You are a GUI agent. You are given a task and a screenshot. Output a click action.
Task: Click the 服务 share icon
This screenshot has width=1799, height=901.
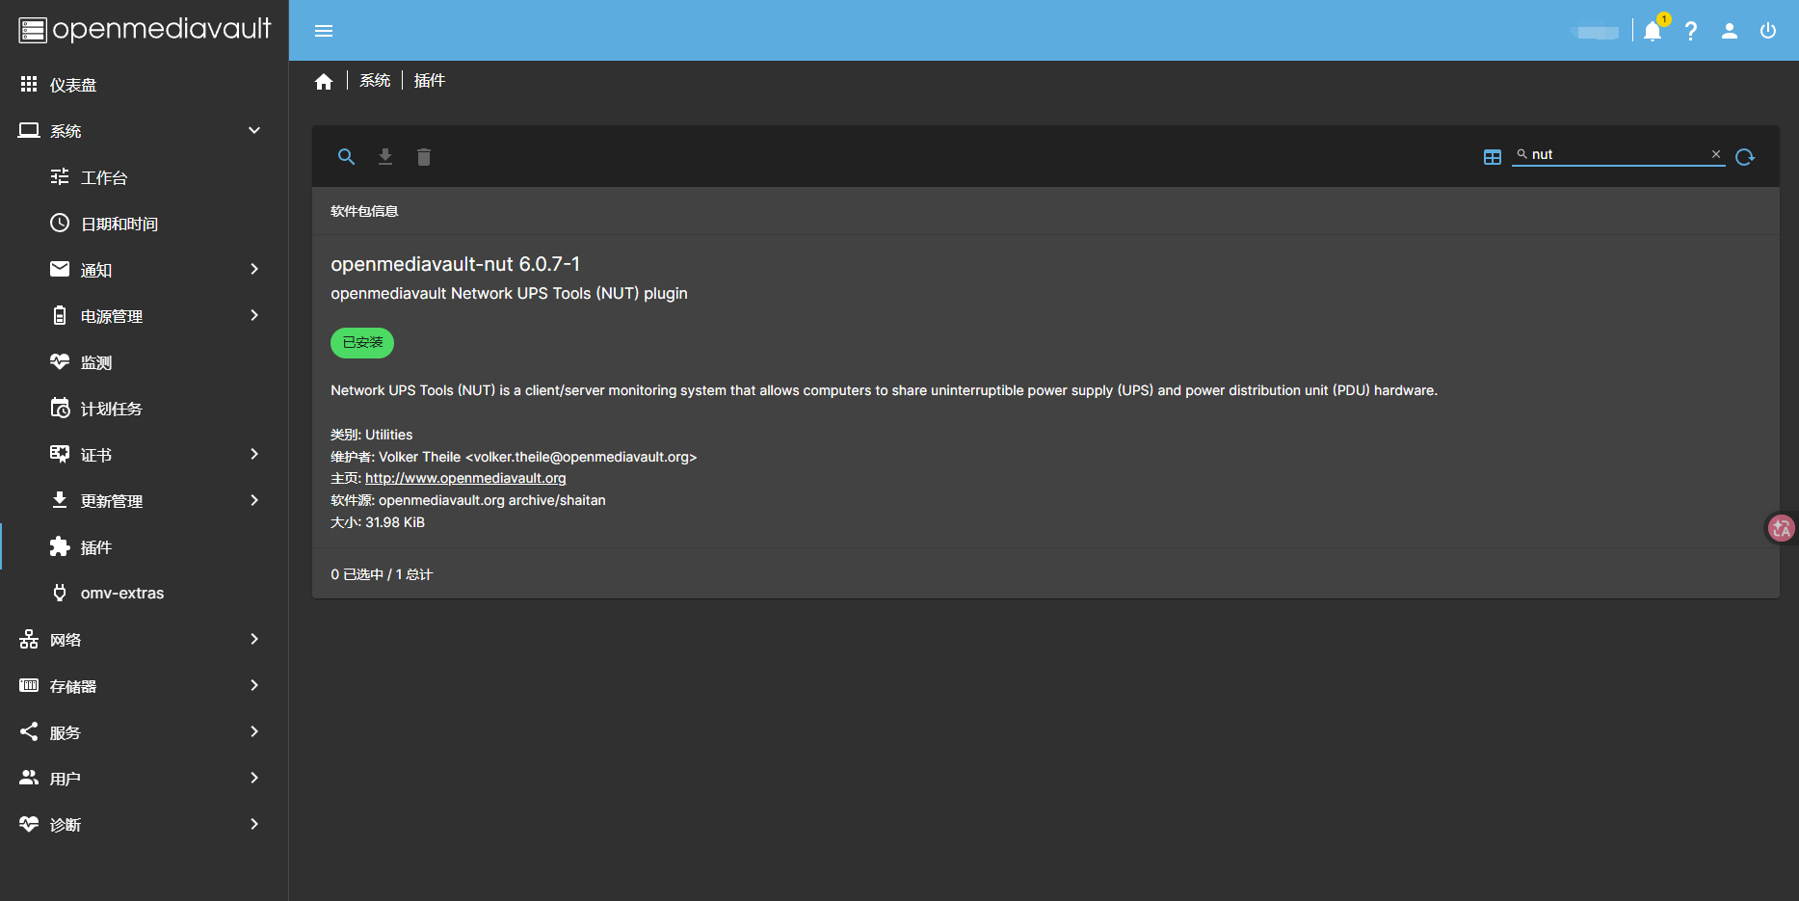coord(29,731)
